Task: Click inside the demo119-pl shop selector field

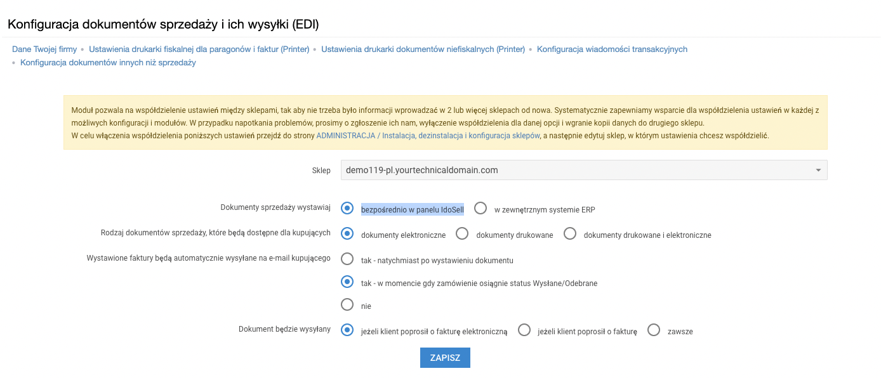Action: [508, 169]
